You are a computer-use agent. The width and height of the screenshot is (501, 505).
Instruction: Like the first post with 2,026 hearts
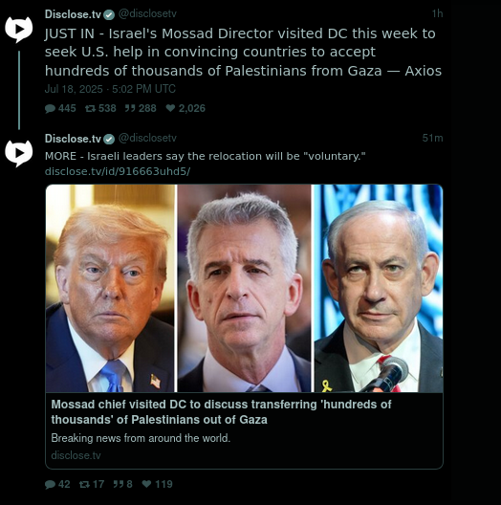coord(170,108)
